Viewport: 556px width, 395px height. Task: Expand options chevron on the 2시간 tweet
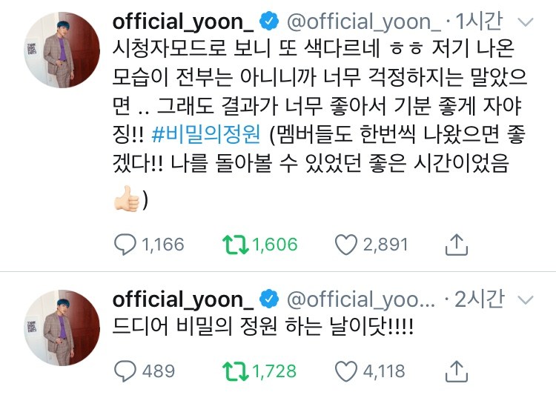click(x=526, y=300)
